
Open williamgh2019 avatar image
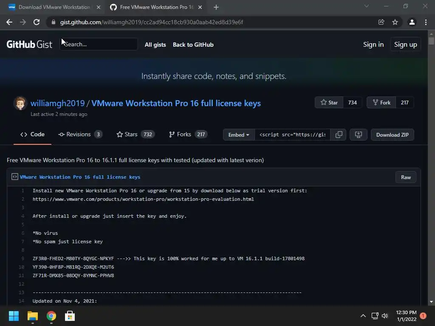click(20, 103)
